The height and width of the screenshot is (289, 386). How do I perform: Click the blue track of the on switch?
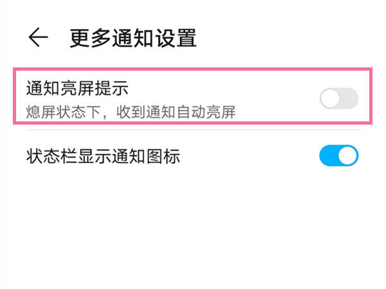[x=328, y=155]
